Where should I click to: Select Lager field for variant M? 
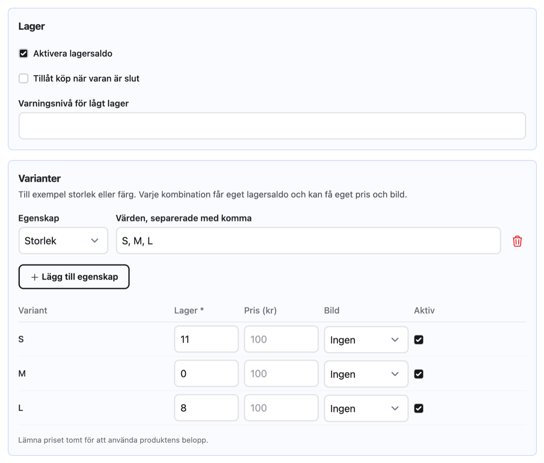[206, 374]
